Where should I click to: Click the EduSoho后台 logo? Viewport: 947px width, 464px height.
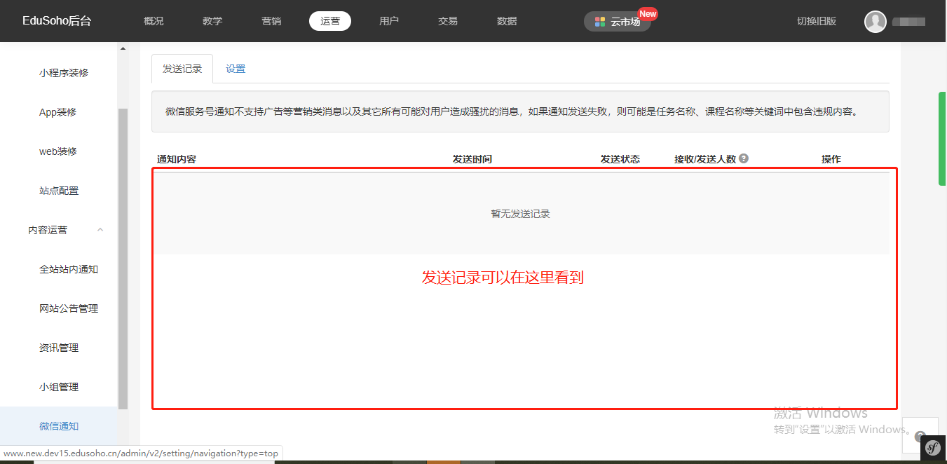57,21
